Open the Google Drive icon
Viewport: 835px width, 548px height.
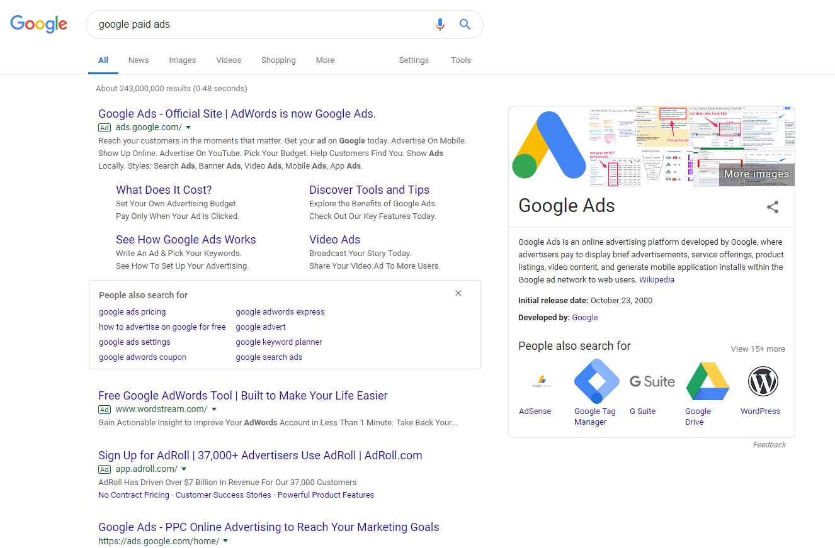tap(707, 381)
